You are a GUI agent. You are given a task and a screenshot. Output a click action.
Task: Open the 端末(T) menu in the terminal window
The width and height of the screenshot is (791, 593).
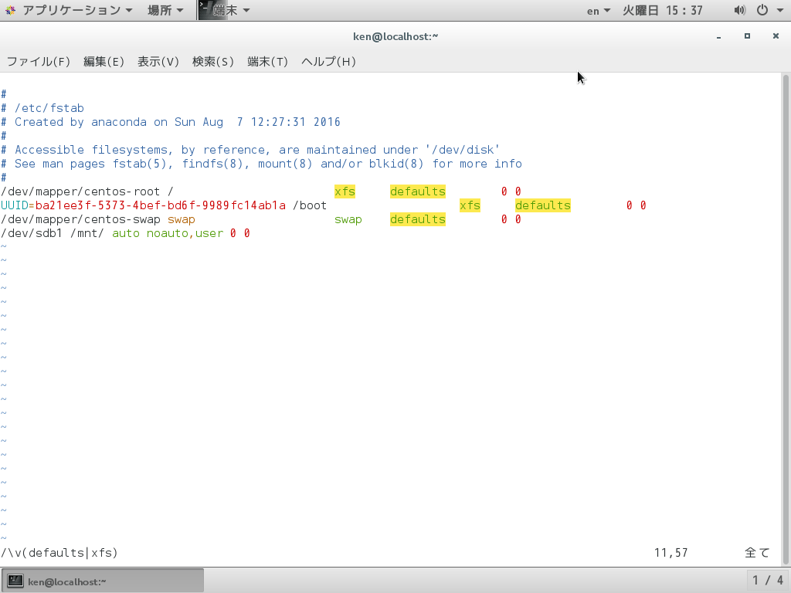click(266, 61)
